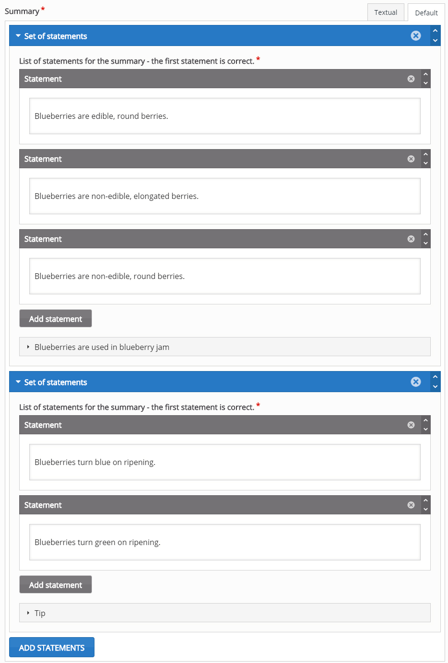Image resolution: width=448 pixels, height=663 pixels.
Task: Delete the 'turn green on ripening' statement
Action: point(411,505)
